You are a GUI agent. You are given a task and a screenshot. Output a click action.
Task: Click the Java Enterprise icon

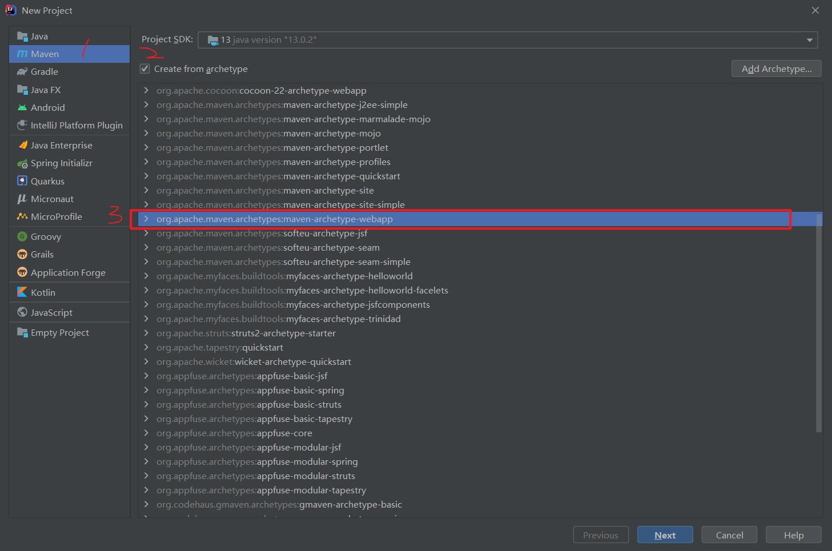22,145
